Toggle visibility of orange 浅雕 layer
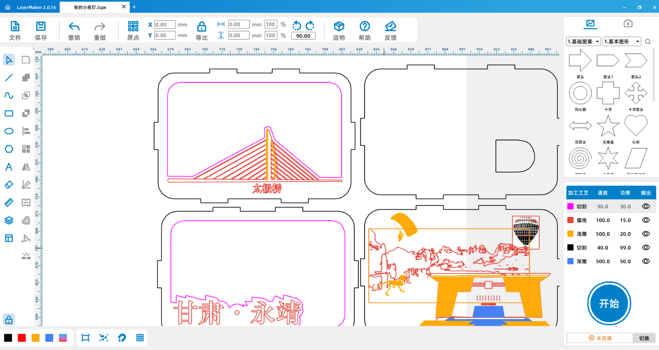The width and height of the screenshot is (659, 350). (646, 234)
